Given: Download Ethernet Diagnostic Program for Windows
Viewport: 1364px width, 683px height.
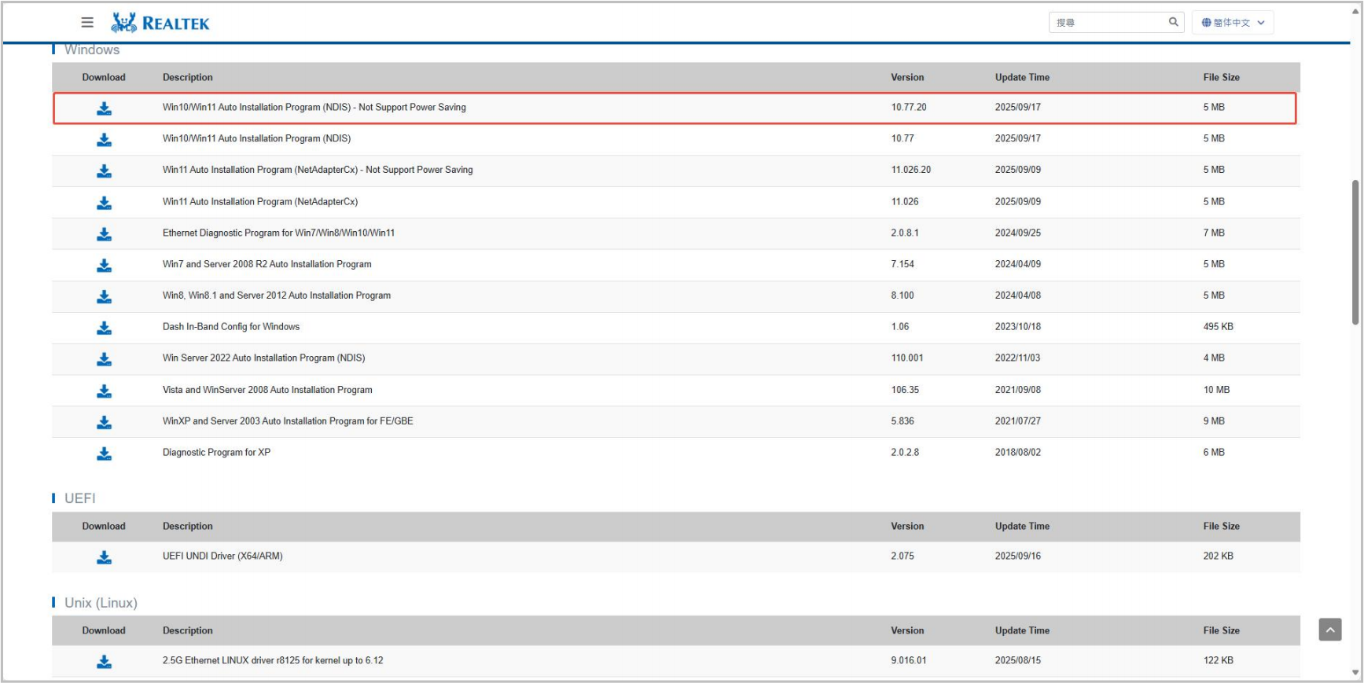Looking at the screenshot, I should tap(104, 234).
